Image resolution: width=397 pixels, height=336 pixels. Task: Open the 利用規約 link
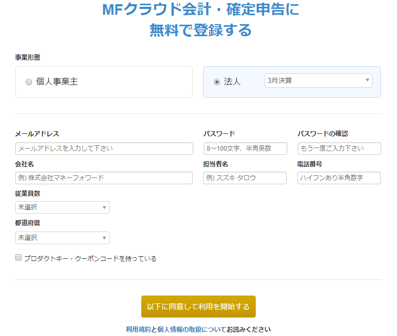tap(138, 329)
